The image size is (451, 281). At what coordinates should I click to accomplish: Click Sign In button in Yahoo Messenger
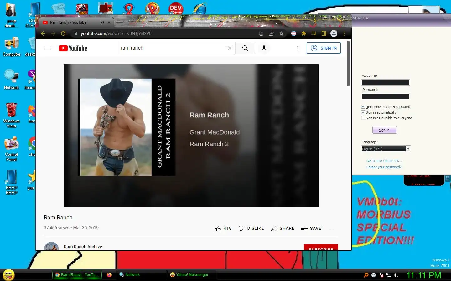(384, 130)
